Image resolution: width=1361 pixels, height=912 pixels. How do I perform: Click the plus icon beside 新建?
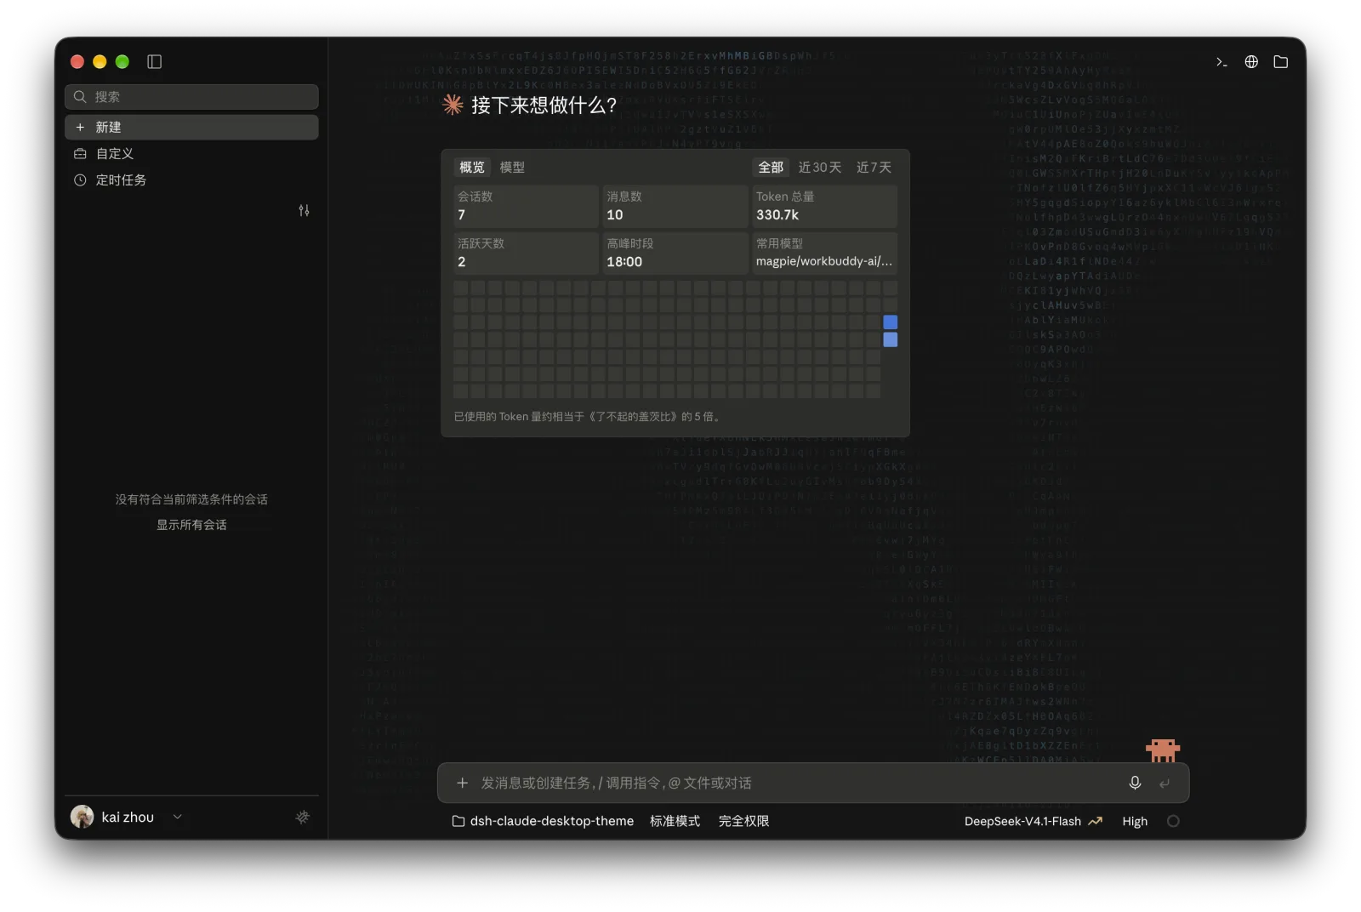pyautogui.click(x=80, y=127)
